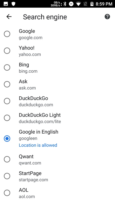Screen dimensions: 115x204
Task: Select the Ask radio button
Action: point(7,84)
